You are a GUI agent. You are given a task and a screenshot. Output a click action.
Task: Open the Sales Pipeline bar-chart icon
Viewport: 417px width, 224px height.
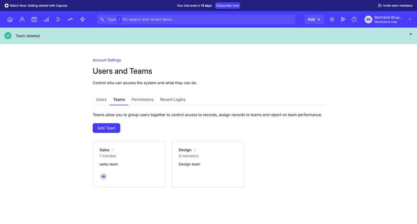pyautogui.click(x=46, y=19)
